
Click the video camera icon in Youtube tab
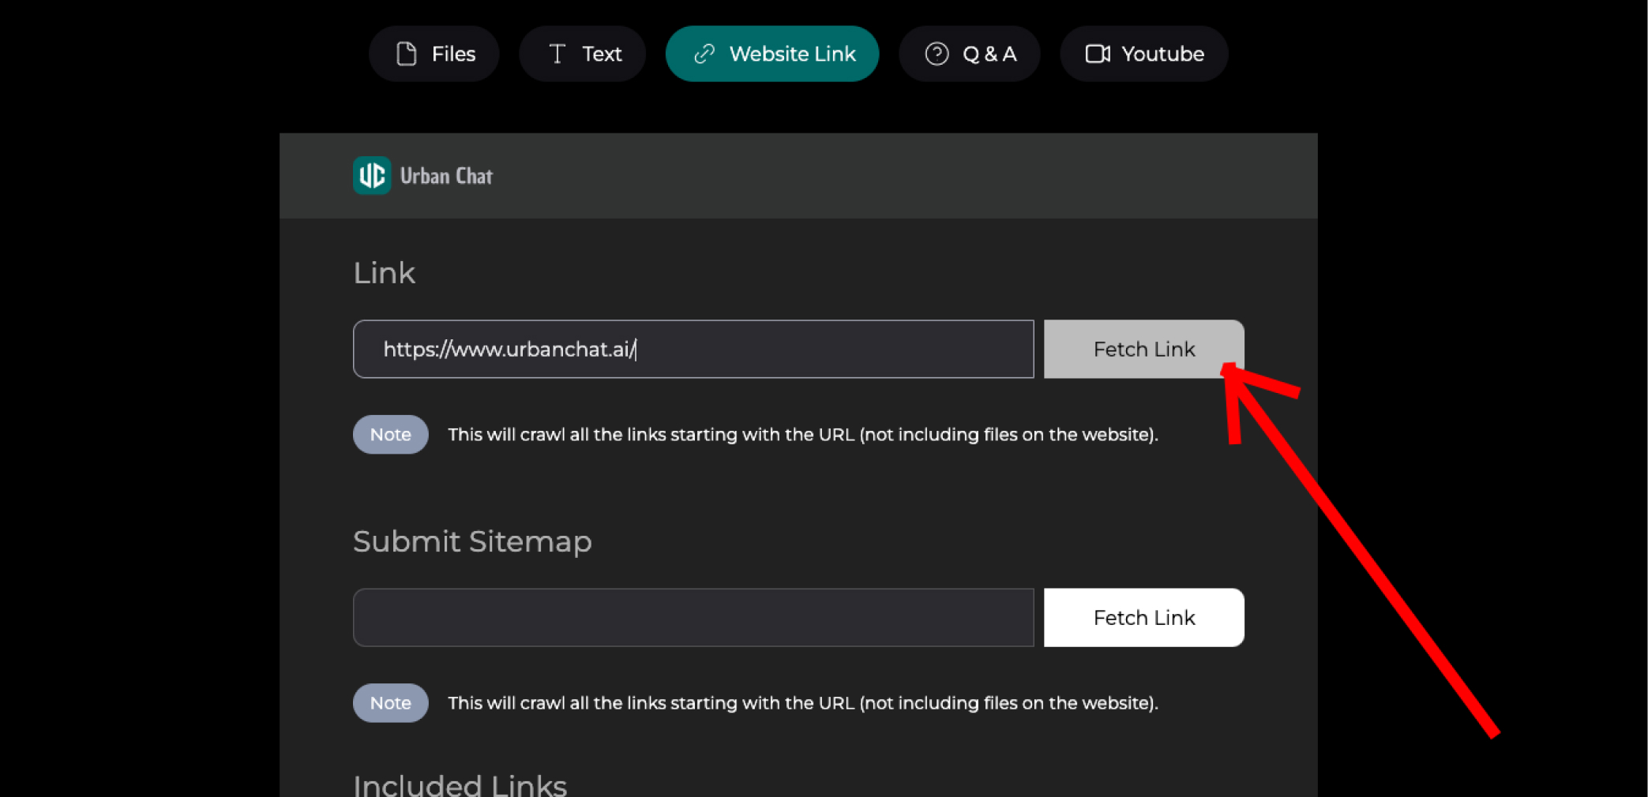[1098, 54]
